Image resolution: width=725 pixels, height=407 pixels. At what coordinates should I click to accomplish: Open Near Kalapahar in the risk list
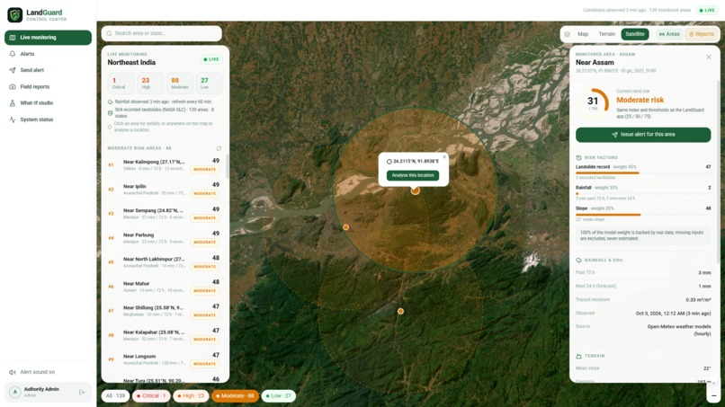click(164, 335)
